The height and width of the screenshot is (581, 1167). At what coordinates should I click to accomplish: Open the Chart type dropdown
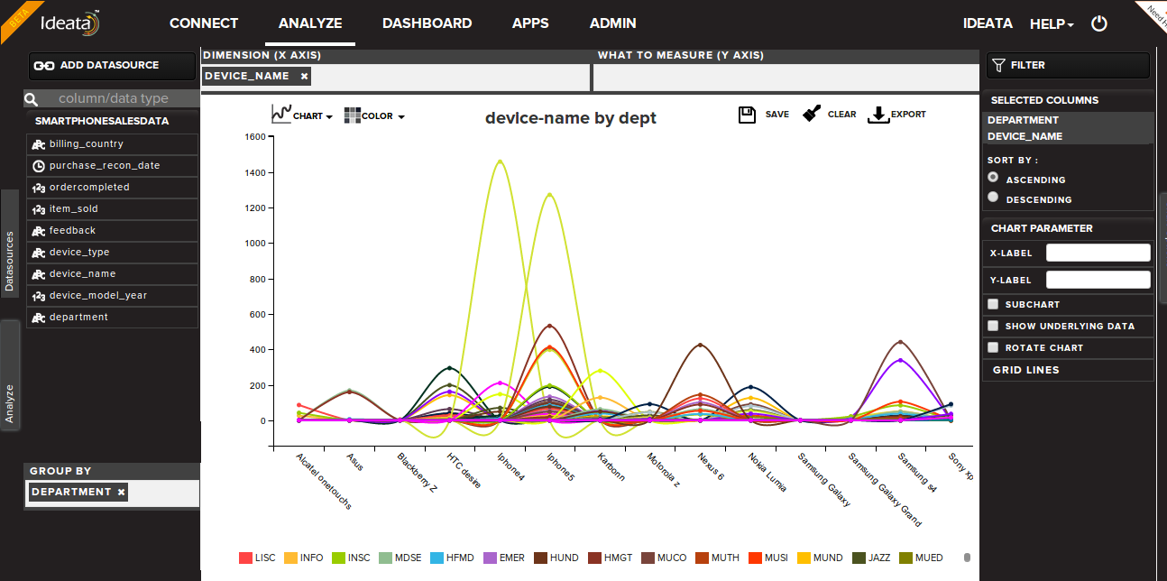coord(302,115)
